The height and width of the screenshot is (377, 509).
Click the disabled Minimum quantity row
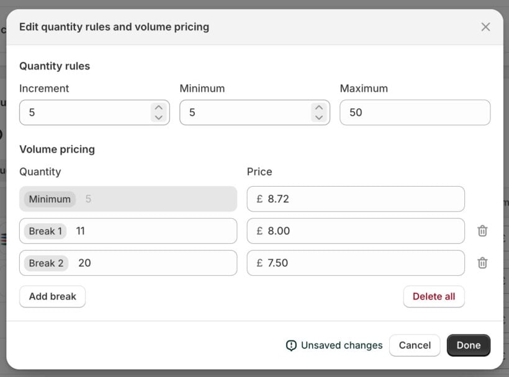[128, 198]
